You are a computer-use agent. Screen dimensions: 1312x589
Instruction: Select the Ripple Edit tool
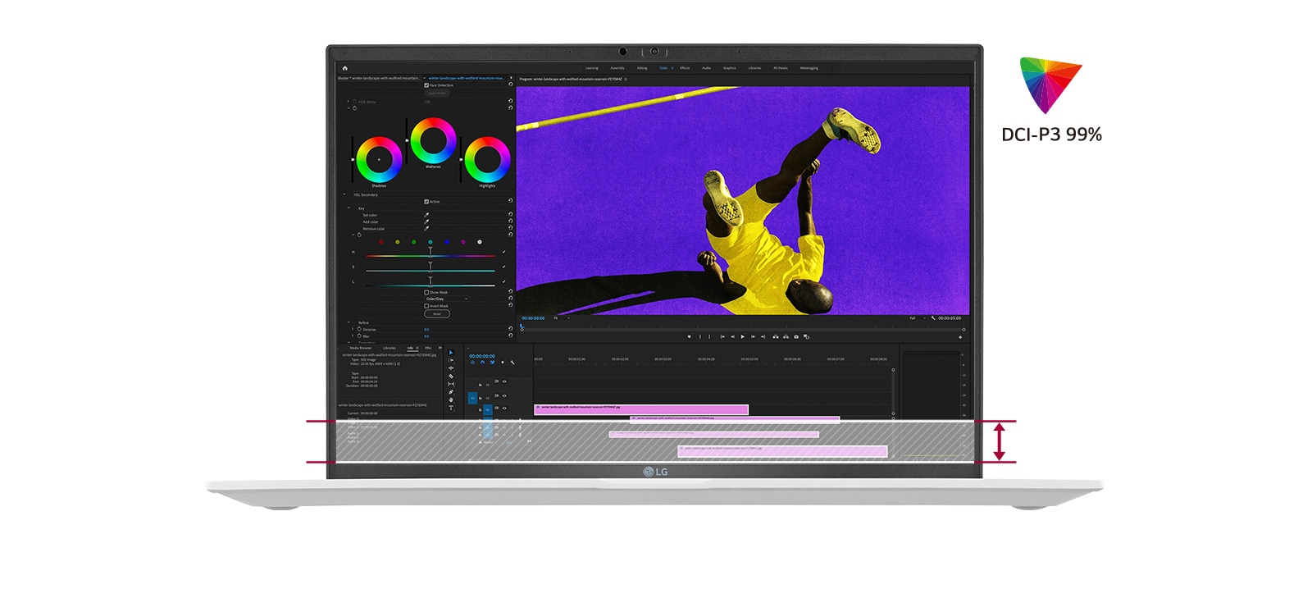pyautogui.click(x=451, y=368)
